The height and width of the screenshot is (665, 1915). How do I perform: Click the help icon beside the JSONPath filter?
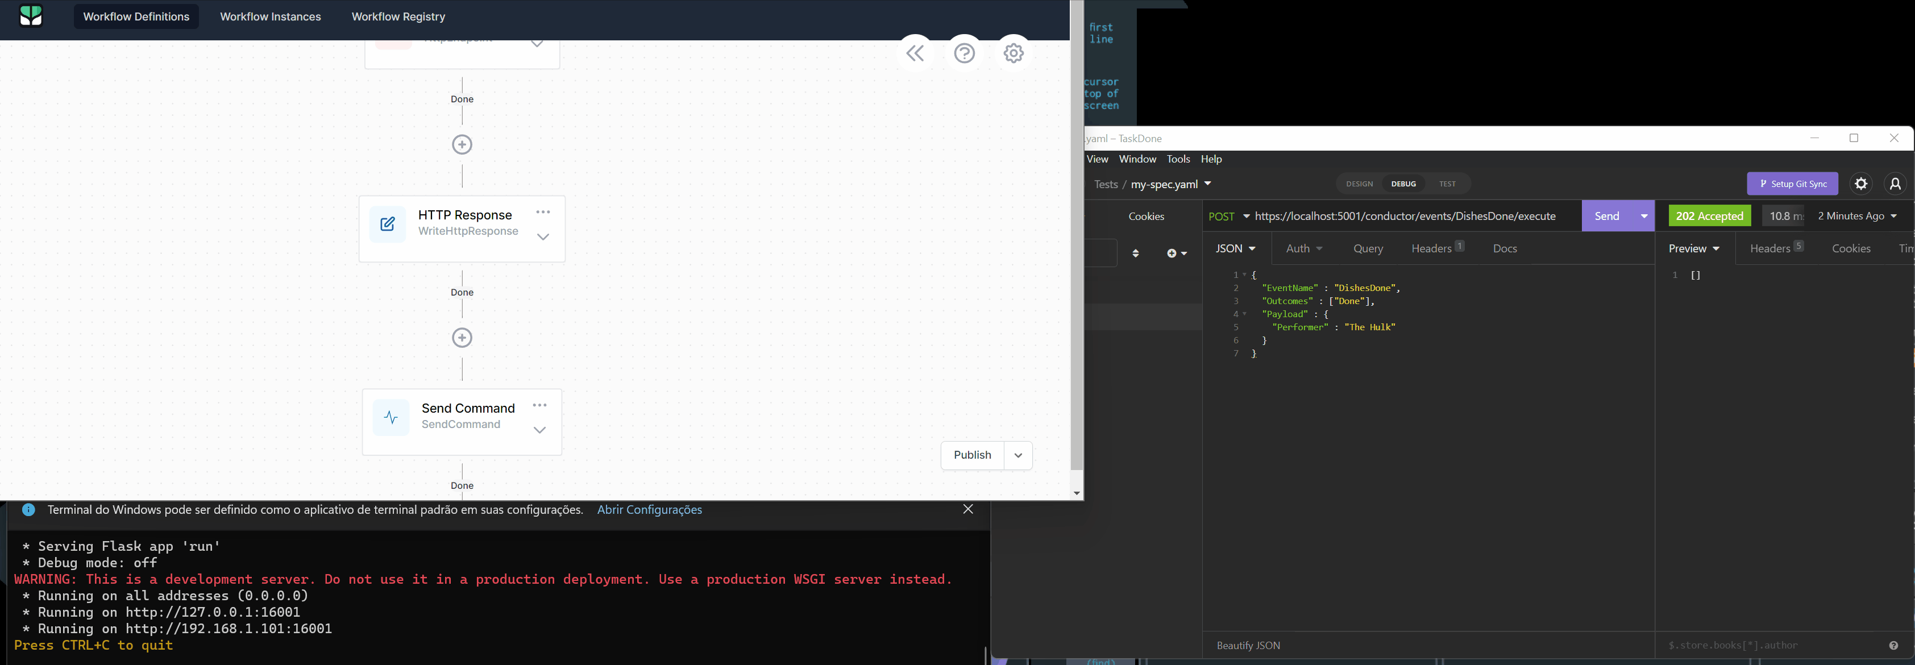1893,646
